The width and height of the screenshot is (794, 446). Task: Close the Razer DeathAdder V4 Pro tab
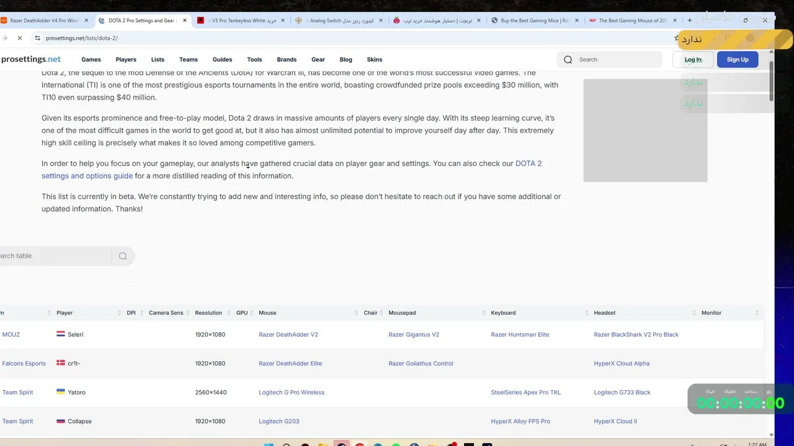[x=86, y=20]
